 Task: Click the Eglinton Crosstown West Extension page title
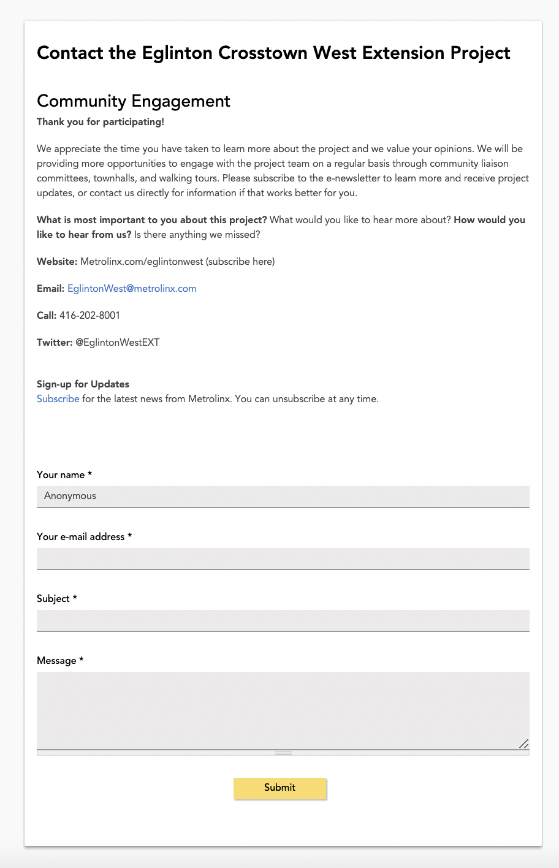273,53
